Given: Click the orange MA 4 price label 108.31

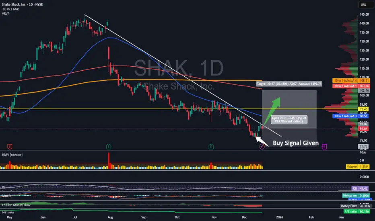Looking at the screenshot, I should point(351,81).
